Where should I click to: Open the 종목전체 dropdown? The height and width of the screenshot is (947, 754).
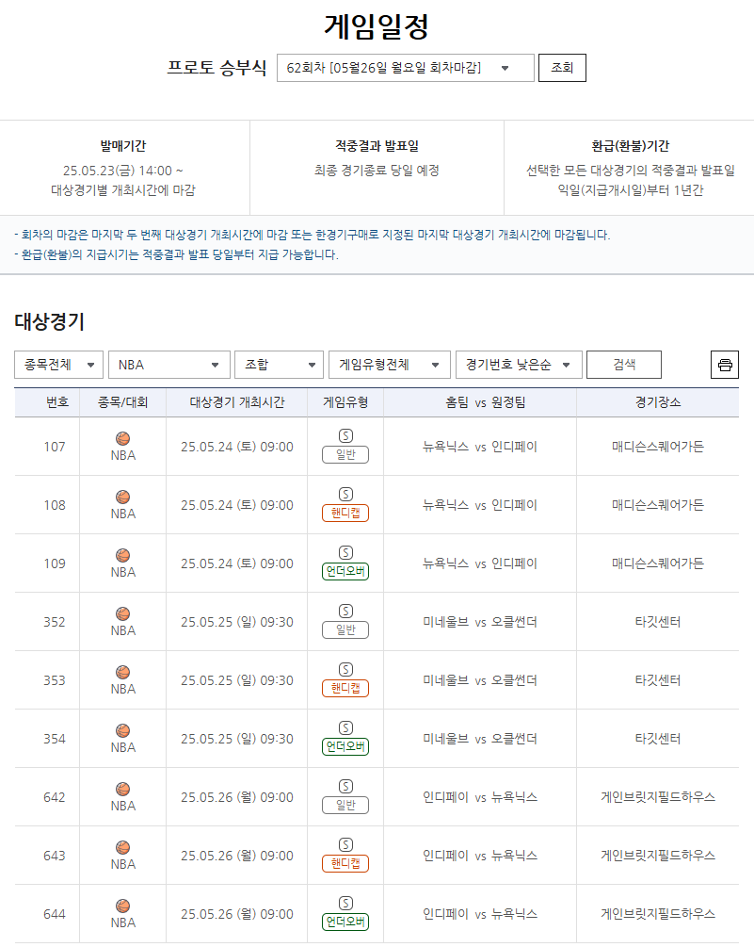[x=58, y=364]
